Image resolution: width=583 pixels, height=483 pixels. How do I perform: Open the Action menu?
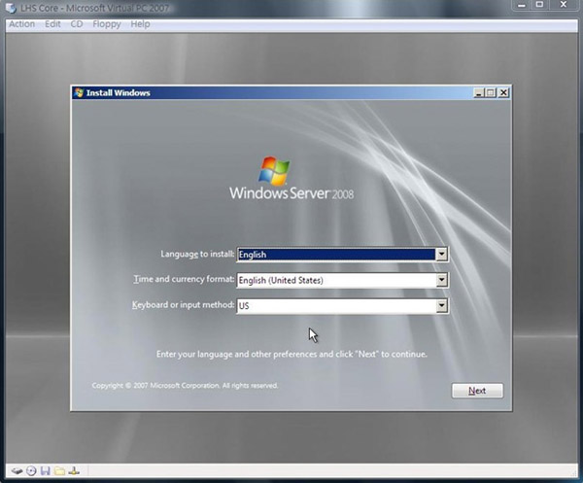tap(21, 23)
